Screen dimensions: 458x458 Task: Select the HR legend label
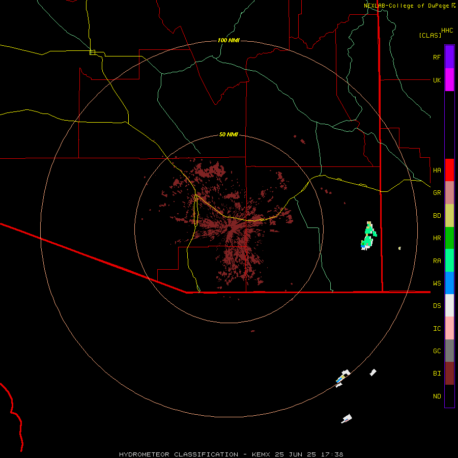(437, 238)
